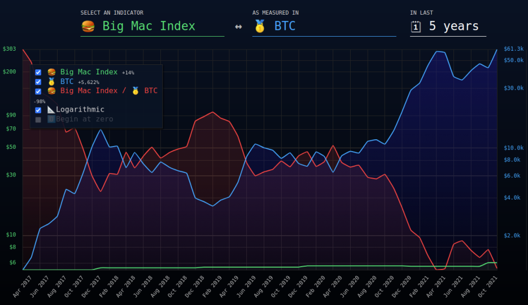Click burger icon in Big Mac Index legend row
The width and height of the screenshot is (528, 305).
coord(51,72)
